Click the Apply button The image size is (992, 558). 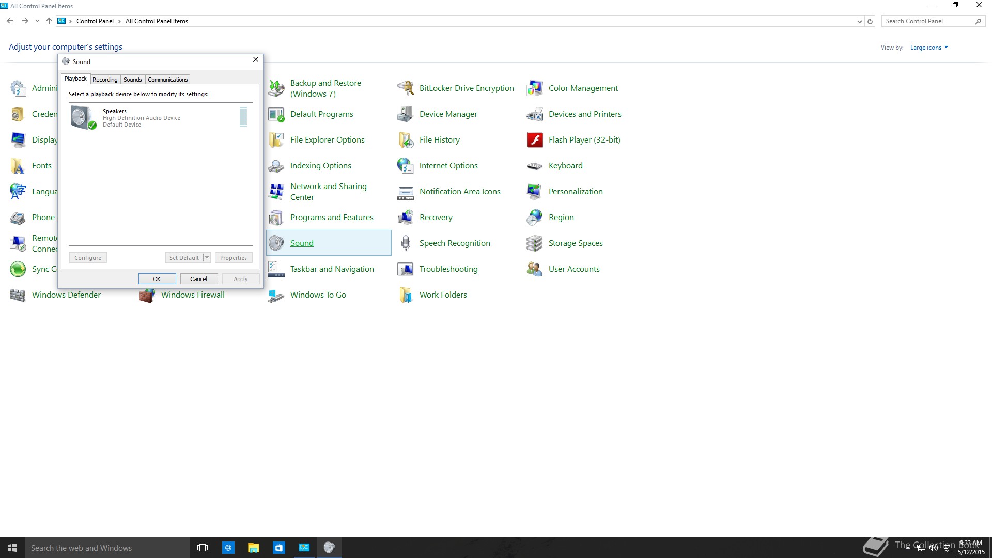point(241,279)
